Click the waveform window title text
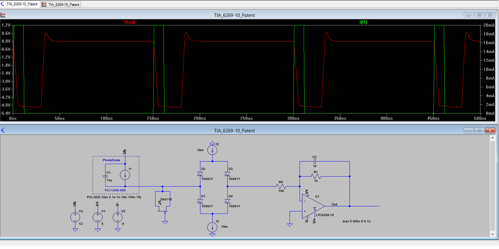Viewport: 499px width, 249px height. tap(235, 15)
